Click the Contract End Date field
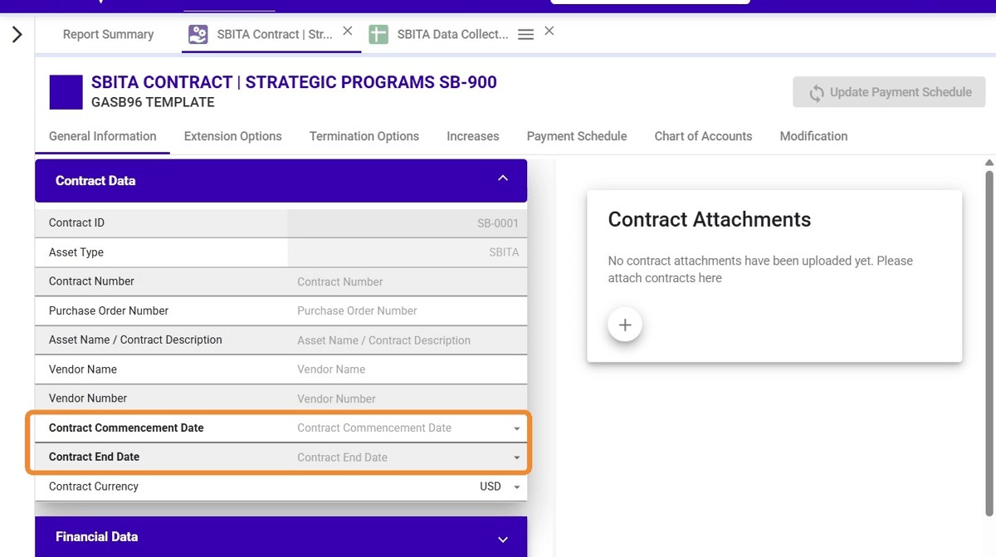Viewport: 996px width, 557px height. [x=407, y=457]
